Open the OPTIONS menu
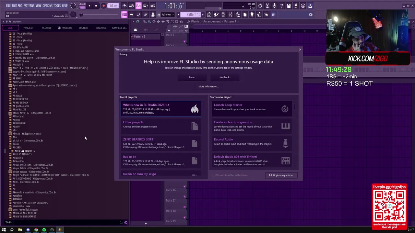Image resolution: width=415 pixels, height=233 pixels. click(47, 6)
